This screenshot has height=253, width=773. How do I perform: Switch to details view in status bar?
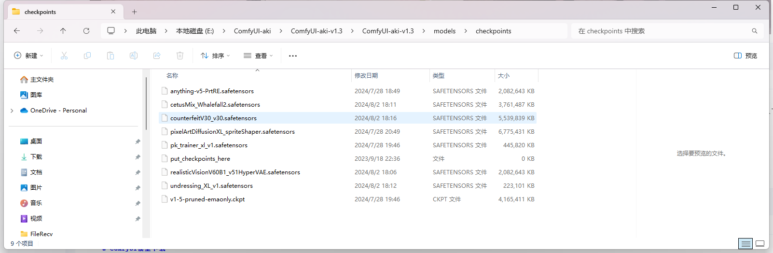[745, 244]
